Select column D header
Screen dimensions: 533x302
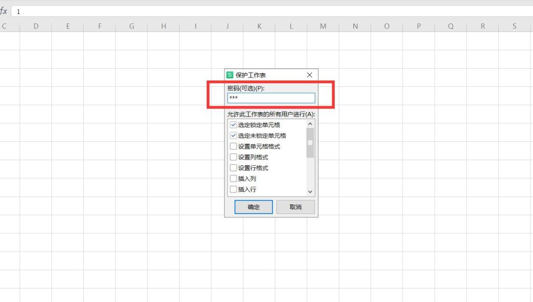click(36, 26)
